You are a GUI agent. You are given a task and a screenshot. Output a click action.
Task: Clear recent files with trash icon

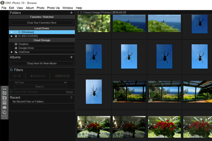pos(71,98)
